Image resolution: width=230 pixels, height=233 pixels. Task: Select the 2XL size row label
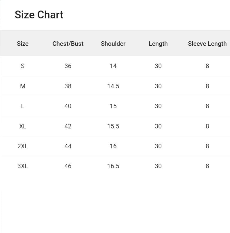23,146
